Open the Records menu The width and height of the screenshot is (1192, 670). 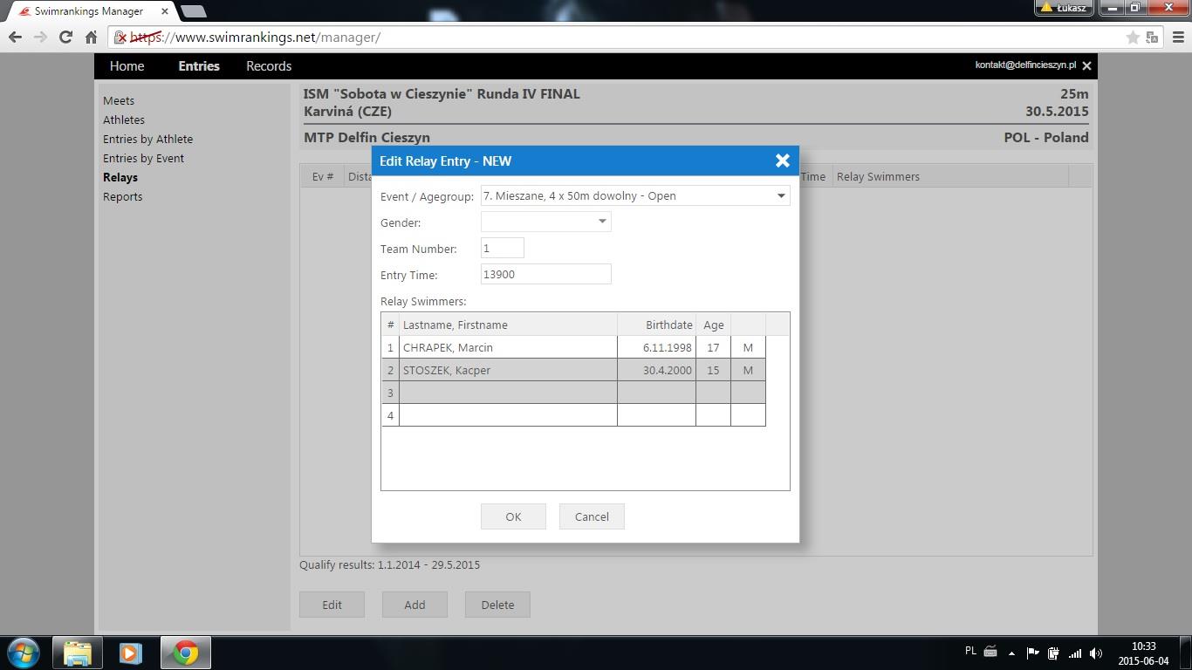coord(269,66)
